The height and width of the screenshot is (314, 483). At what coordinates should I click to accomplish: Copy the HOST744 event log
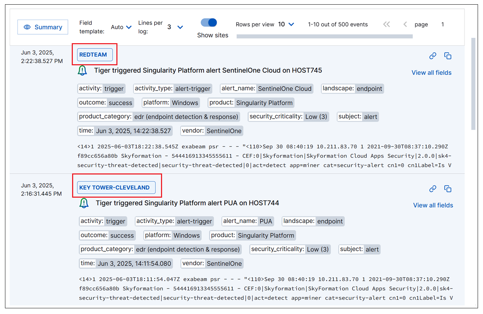pos(448,188)
